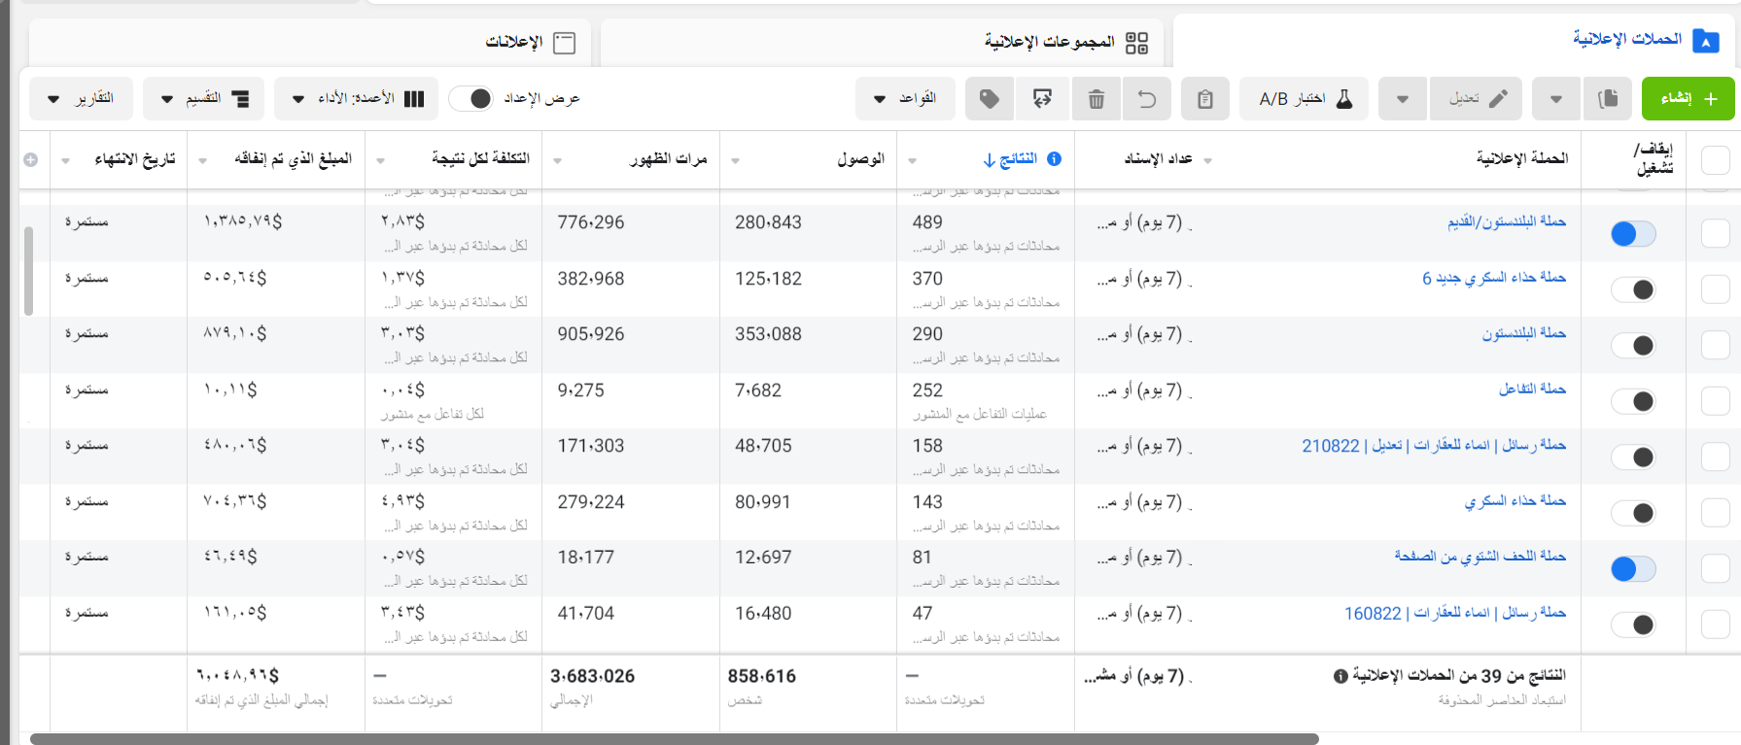Click the horizontal scrollbar at the bottom
This screenshot has height=745, width=1741.
tap(674, 739)
